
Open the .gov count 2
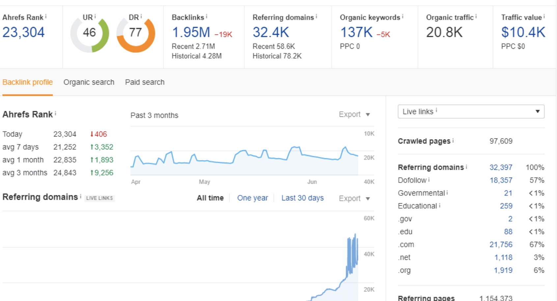click(510, 219)
